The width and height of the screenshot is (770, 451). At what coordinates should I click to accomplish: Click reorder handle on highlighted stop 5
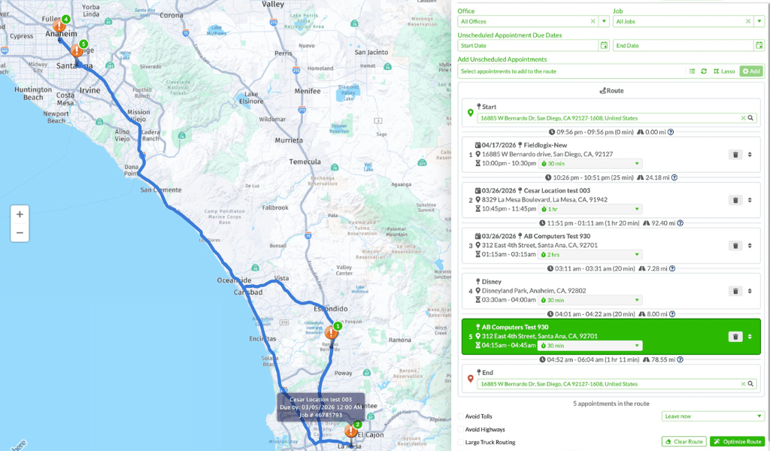(x=750, y=337)
